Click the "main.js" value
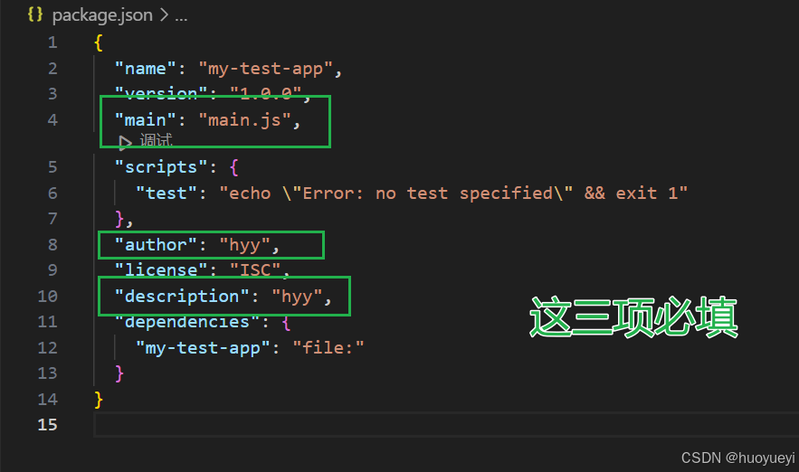The height and width of the screenshot is (472, 799). [x=244, y=120]
